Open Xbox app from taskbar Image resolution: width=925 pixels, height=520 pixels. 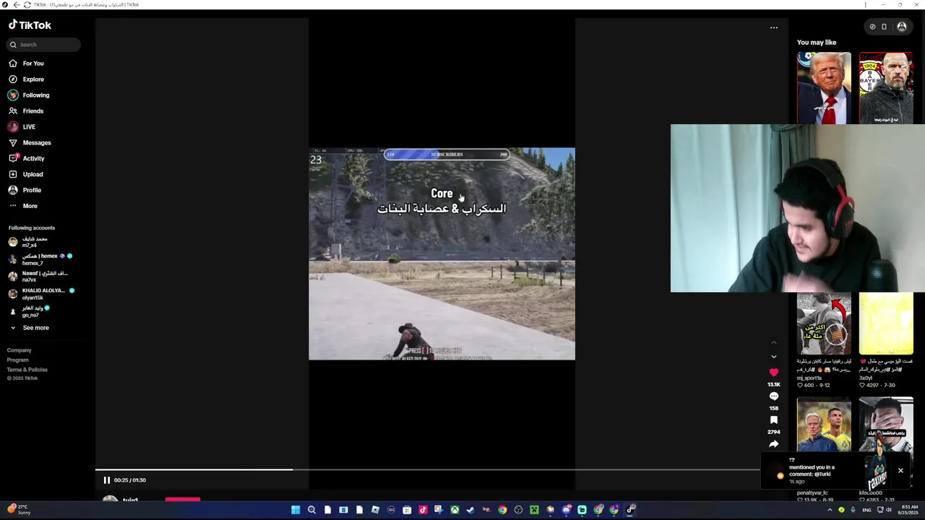pyautogui.click(x=455, y=510)
